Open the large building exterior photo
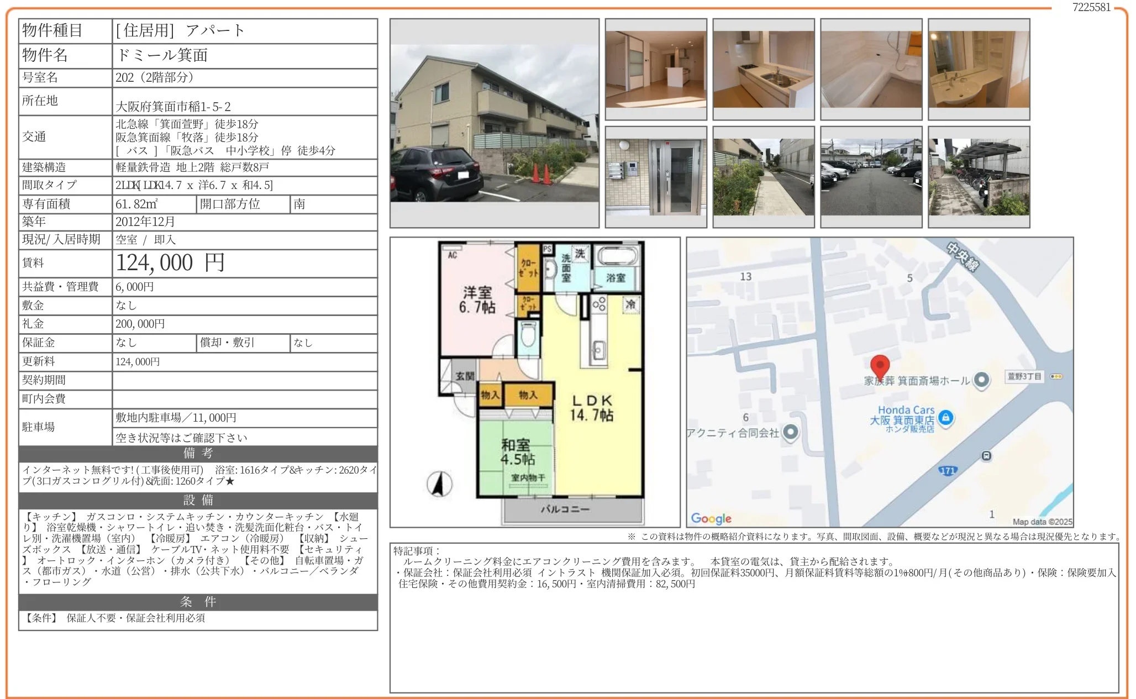The width and height of the screenshot is (1136, 699). click(x=494, y=123)
